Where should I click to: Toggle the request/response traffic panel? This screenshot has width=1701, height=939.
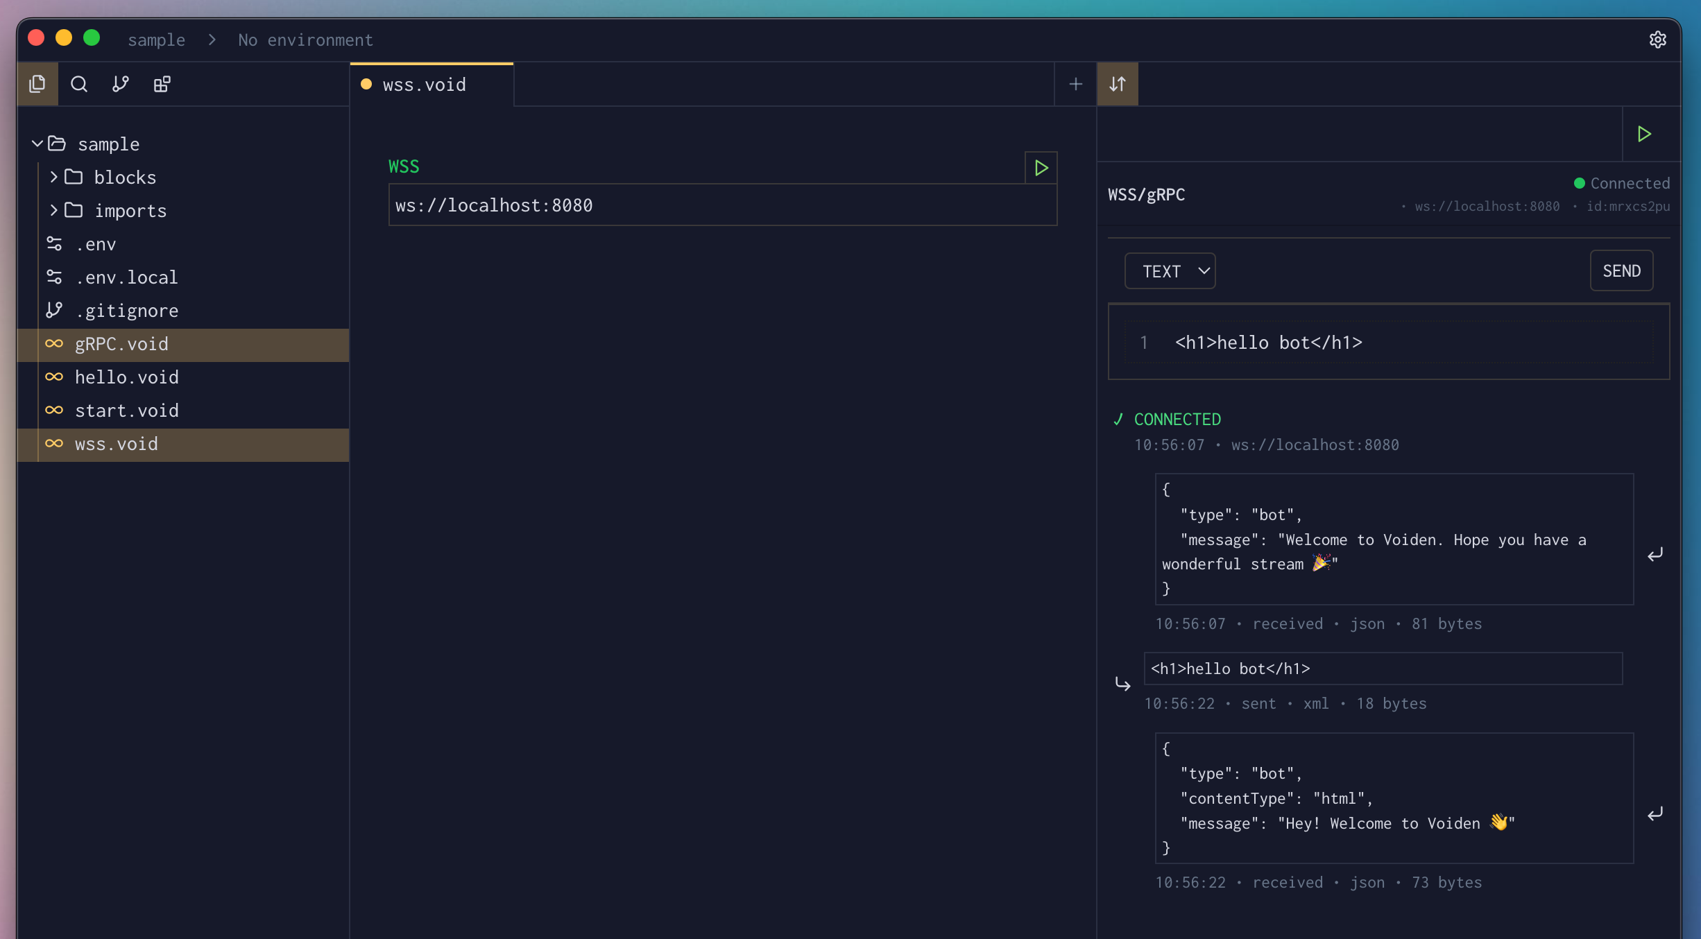coord(1118,83)
